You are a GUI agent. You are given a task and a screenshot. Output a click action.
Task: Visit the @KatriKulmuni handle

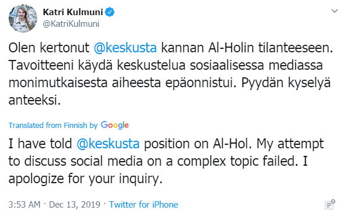(71, 24)
